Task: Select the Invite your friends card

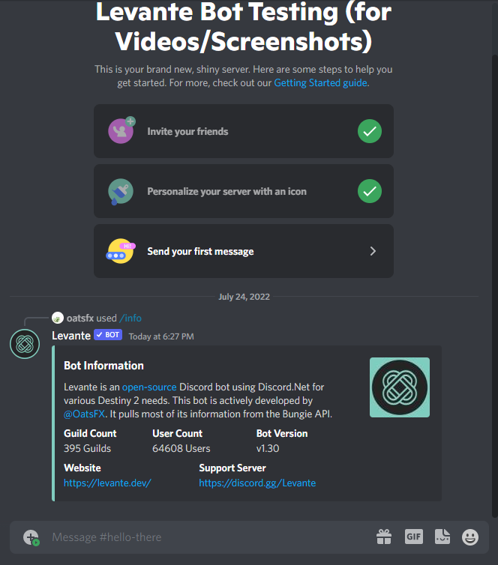Action: (x=244, y=131)
